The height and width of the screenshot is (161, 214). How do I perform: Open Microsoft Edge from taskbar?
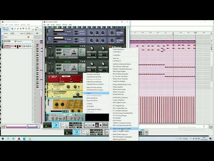pos(25,139)
